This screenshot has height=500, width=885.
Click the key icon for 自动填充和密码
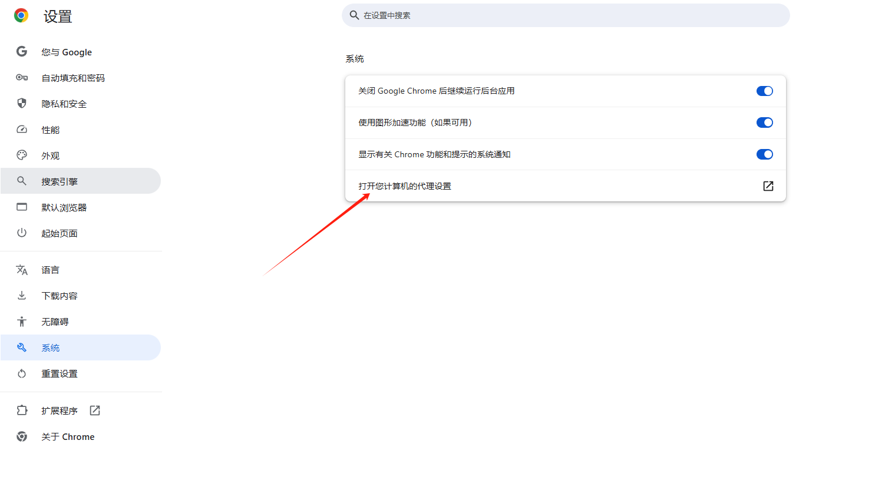(x=22, y=78)
